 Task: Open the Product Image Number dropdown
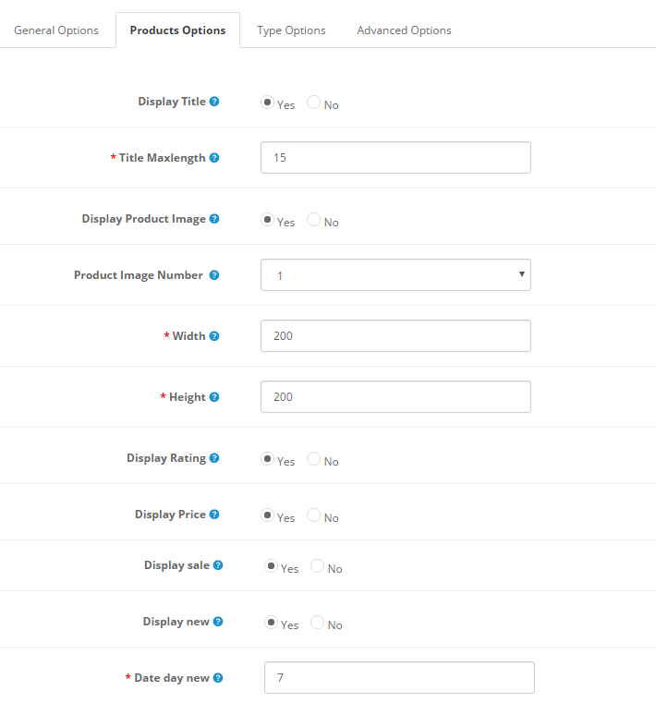[x=395, y=275]
